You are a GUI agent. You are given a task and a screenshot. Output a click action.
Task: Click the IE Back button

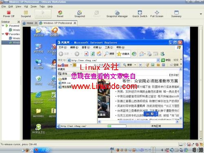pos(61,54)
